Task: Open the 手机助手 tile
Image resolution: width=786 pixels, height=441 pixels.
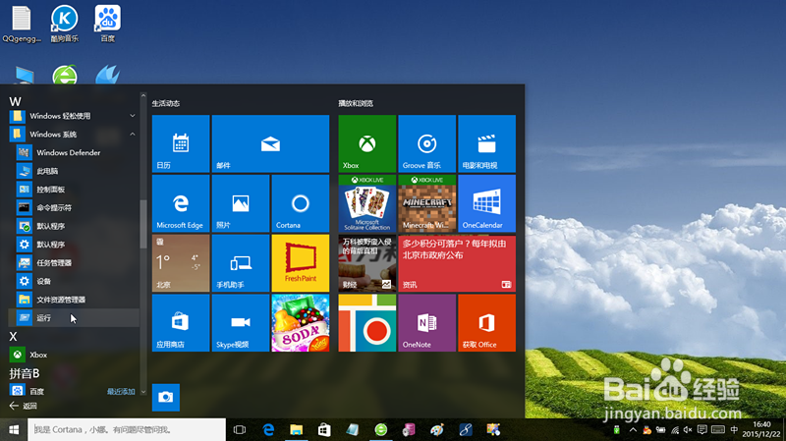Action: [x=241, y=263]
